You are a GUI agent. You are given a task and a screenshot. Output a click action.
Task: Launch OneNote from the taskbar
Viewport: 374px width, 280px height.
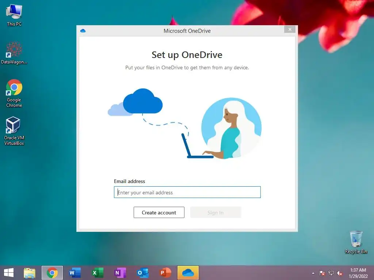pos(120,273)
